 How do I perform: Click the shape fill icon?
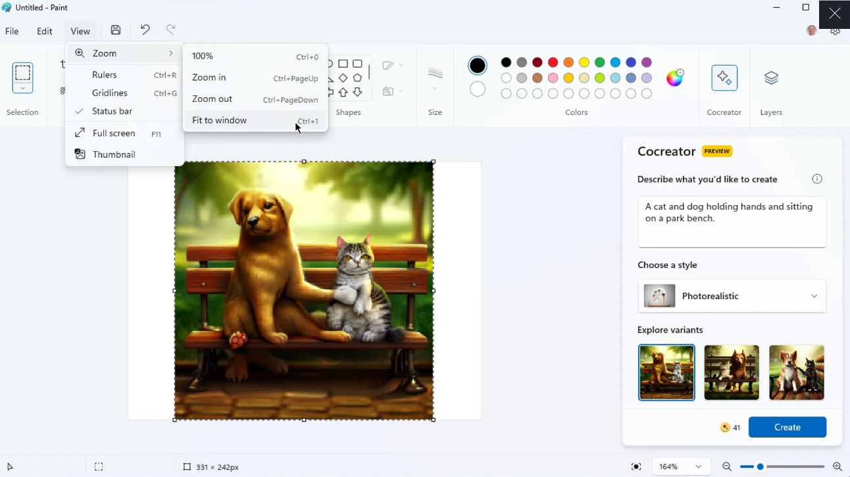click(x=387, y=91)
